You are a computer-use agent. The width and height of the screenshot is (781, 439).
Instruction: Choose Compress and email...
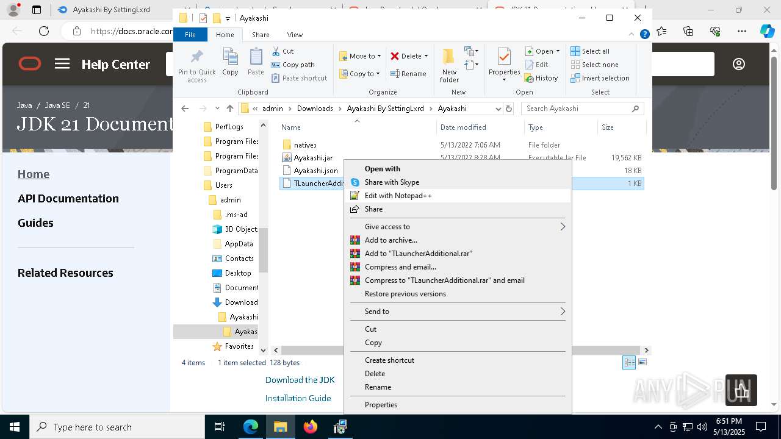tap(458, 267)
